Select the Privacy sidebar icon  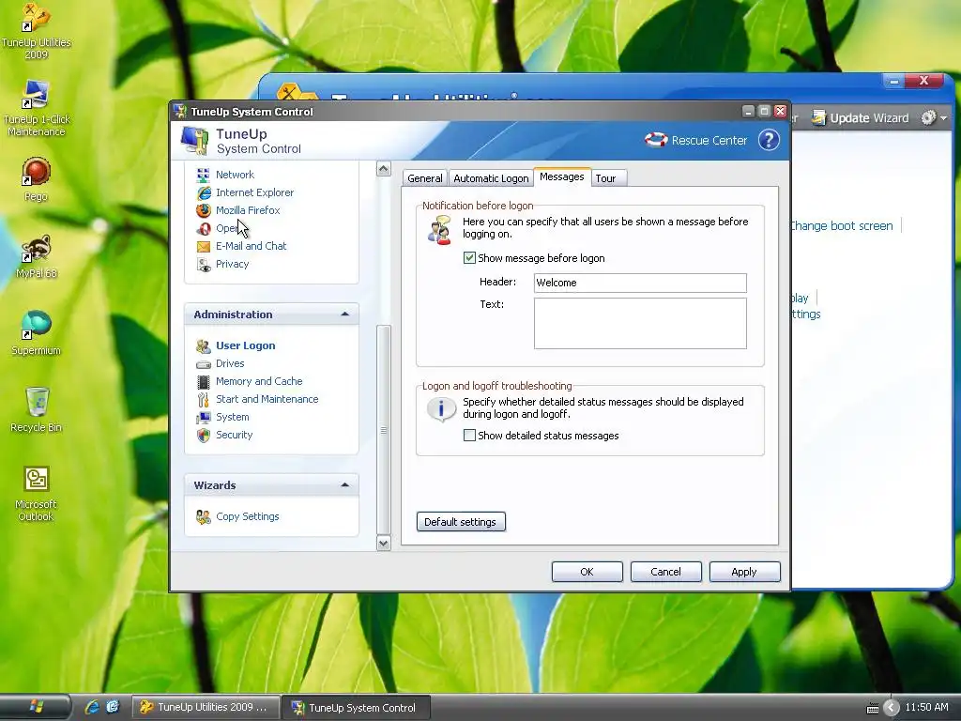(x=204, y=264)
